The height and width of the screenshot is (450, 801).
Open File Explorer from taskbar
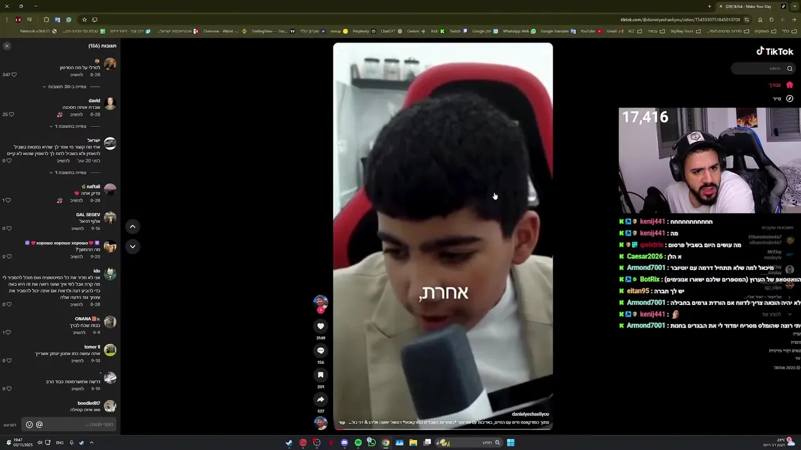pyautogui.click(x=413, y=442)
